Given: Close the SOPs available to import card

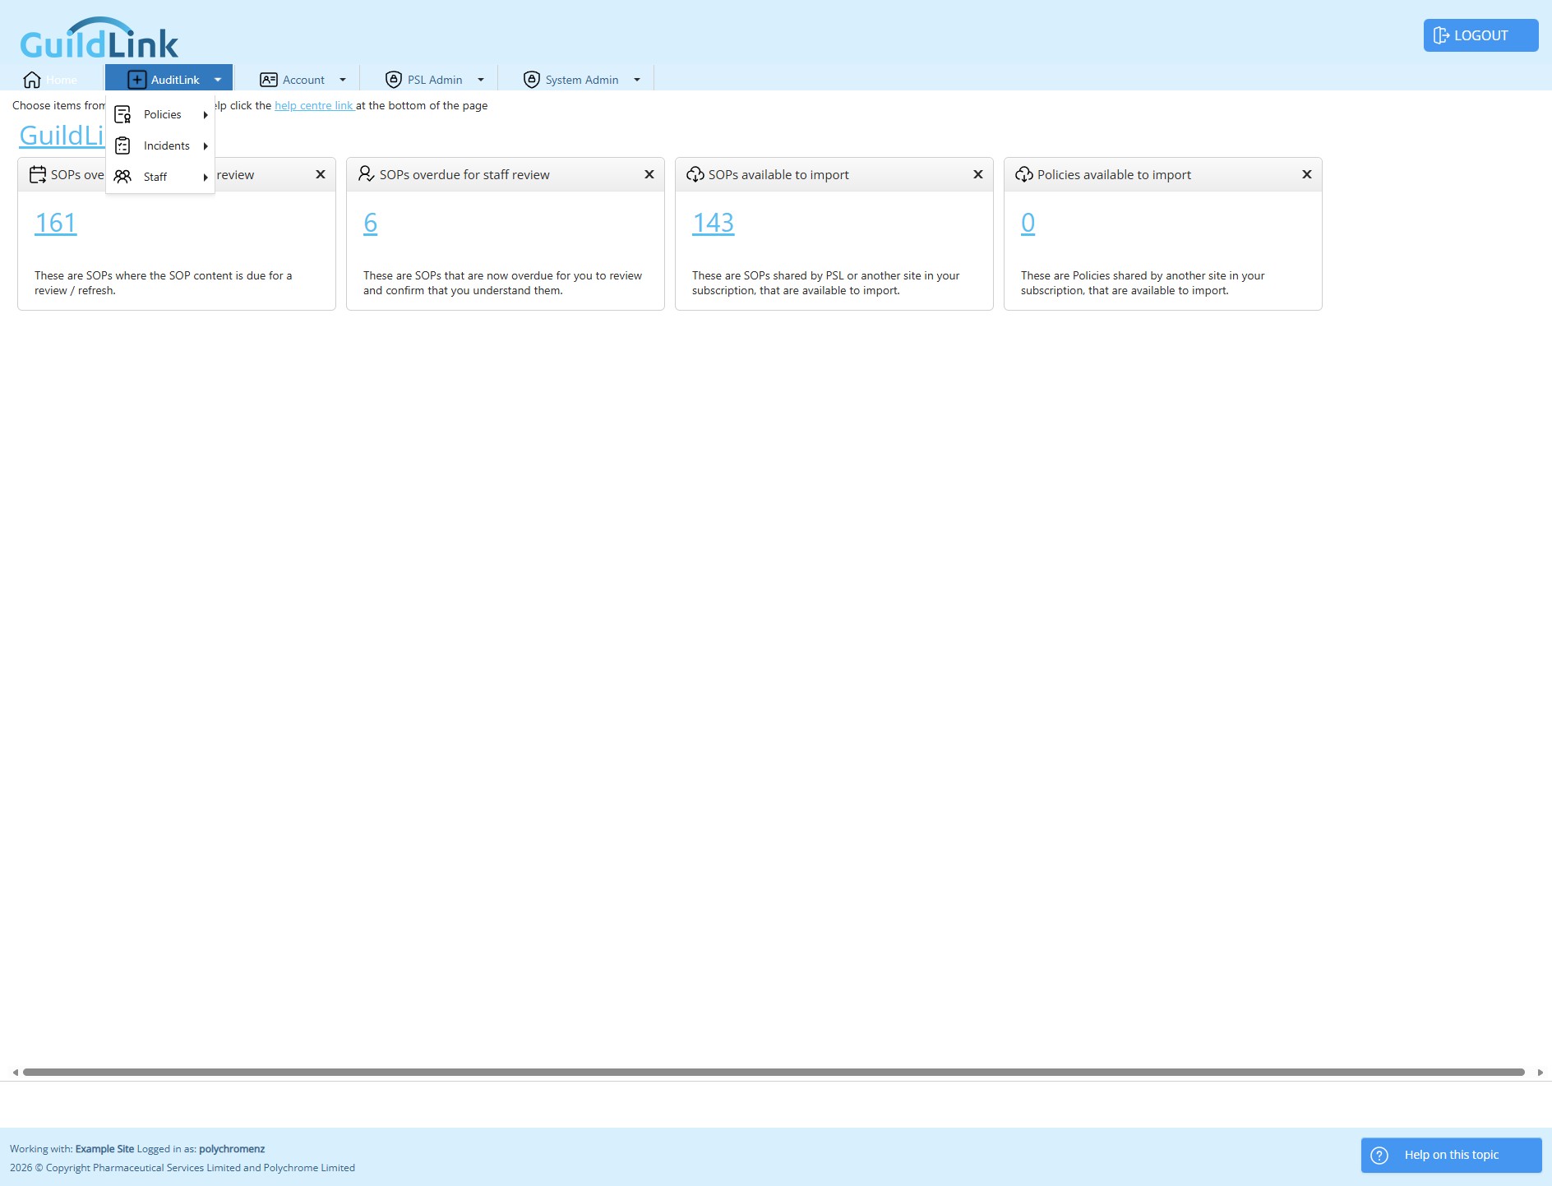Looking at the screenshot, I should [x=978, y=174].
